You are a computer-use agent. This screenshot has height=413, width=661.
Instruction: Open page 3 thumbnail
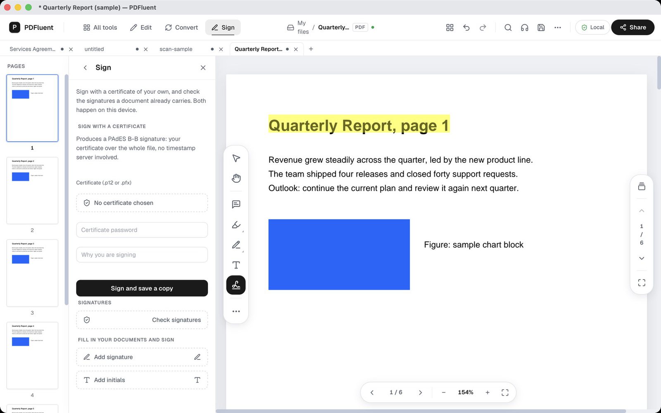(32, 273)
